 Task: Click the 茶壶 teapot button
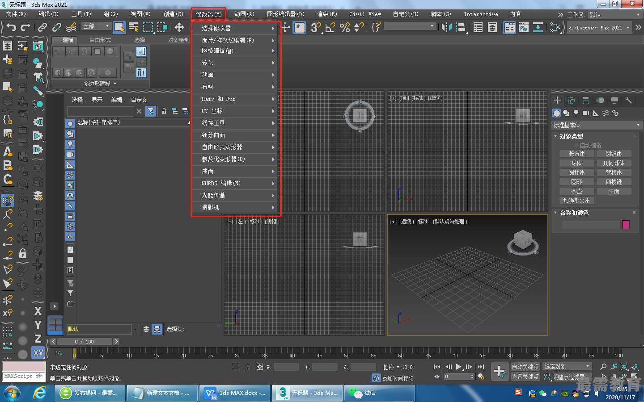[576, 191]
